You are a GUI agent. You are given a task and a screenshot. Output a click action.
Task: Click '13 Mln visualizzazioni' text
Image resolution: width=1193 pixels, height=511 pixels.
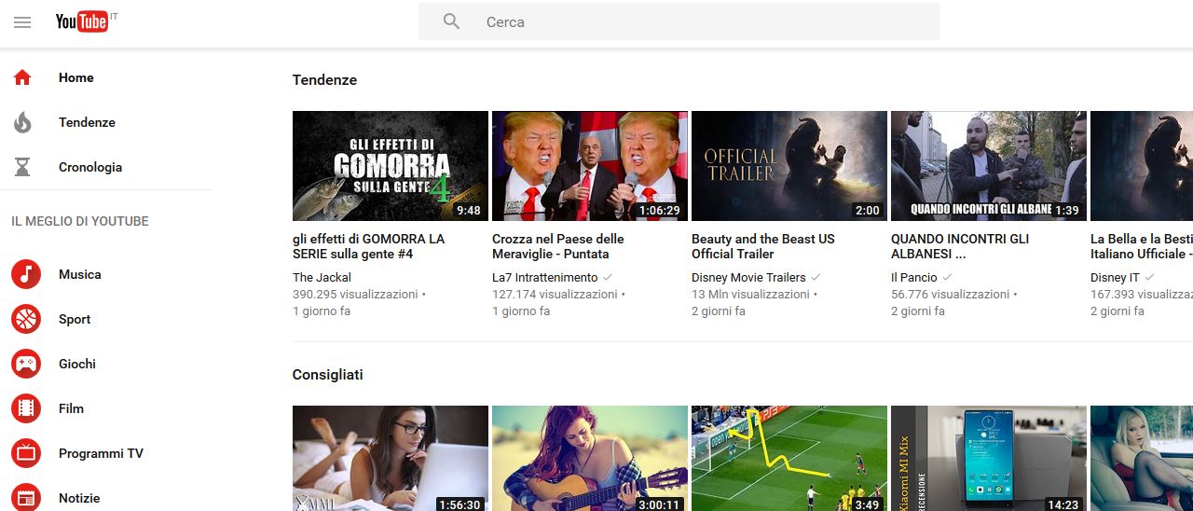coord(750,294)
